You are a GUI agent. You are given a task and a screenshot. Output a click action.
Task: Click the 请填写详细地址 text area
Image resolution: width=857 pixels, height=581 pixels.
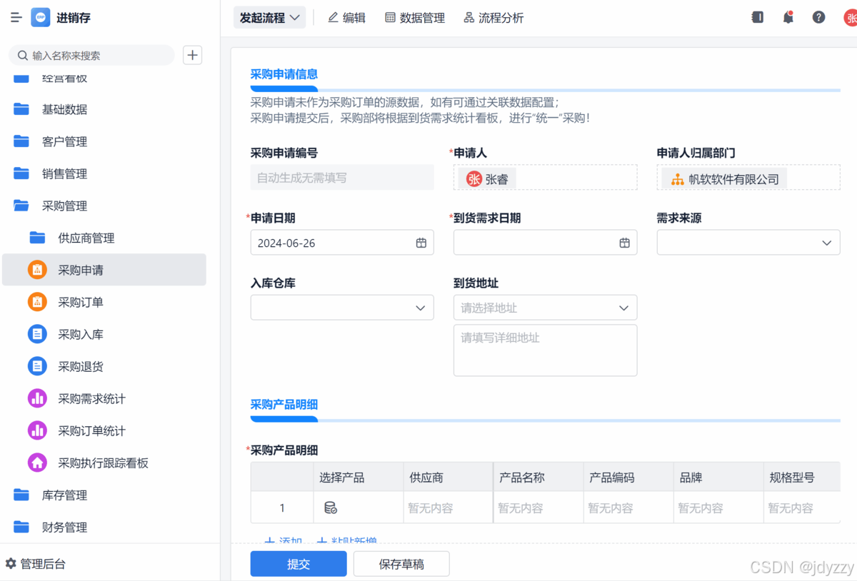point(545,350)
